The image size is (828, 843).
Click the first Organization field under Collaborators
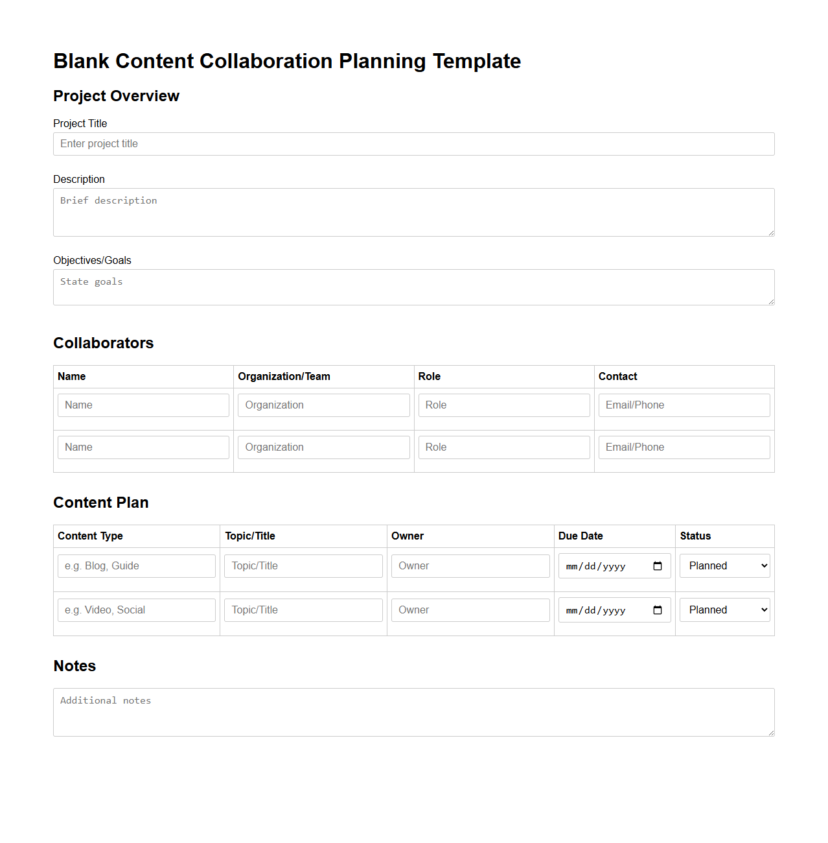(x=323, y=405)
